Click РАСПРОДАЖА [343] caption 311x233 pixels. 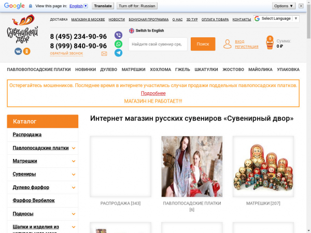click(120, 203)
